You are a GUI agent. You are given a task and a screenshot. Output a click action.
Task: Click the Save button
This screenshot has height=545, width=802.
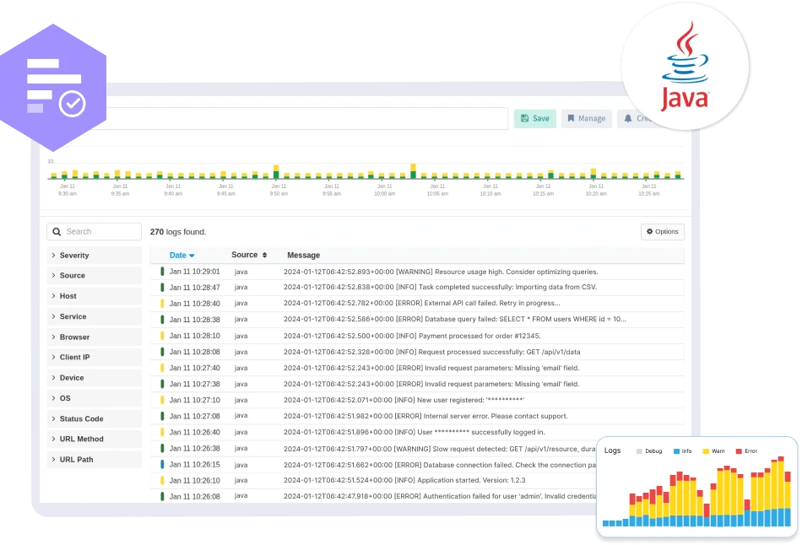point(535,119)
